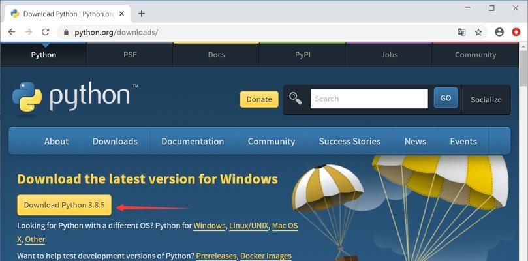Click the browser forward arrow
This screenshot has width=528, height=261.
(29, 32)
